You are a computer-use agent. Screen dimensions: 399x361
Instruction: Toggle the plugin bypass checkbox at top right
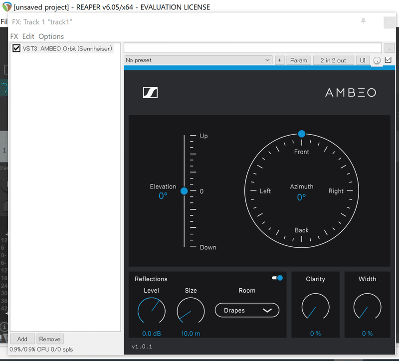pyautogui.click(x=388, y=60)
